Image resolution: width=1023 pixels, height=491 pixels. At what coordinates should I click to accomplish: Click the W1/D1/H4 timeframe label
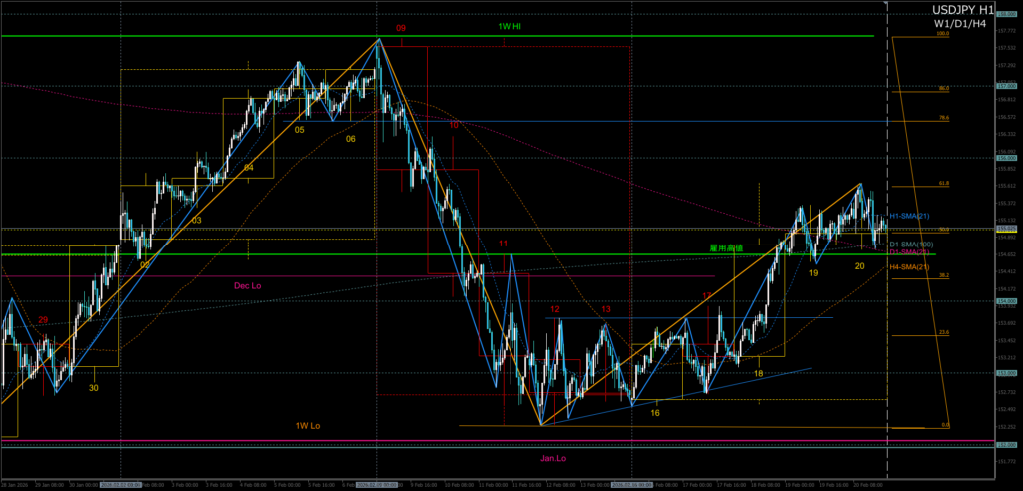tap(961, 23)
